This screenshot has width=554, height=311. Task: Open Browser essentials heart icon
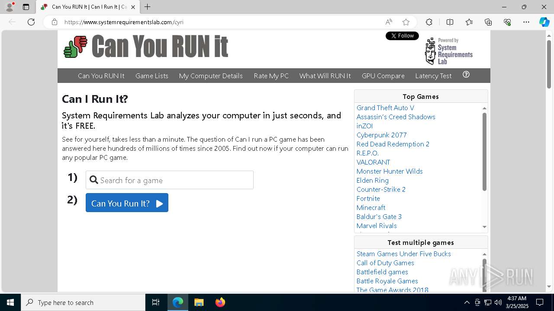(507, 22)
